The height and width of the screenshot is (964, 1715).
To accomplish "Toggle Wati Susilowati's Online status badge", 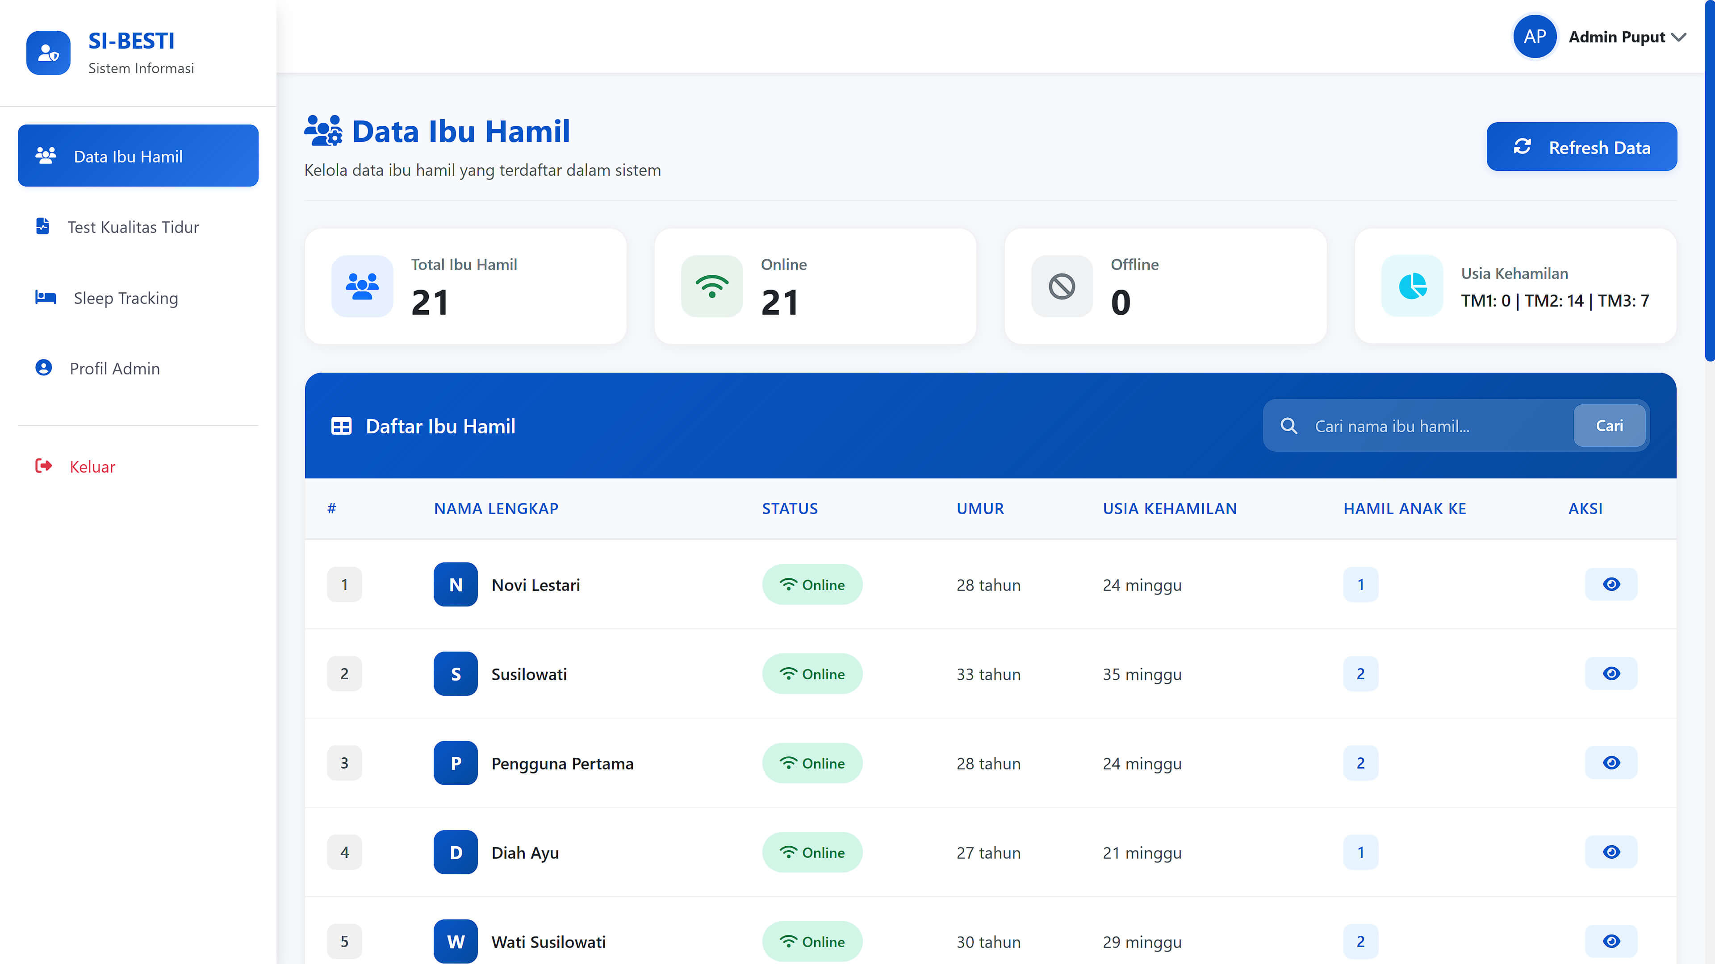I will pos(812,941).
